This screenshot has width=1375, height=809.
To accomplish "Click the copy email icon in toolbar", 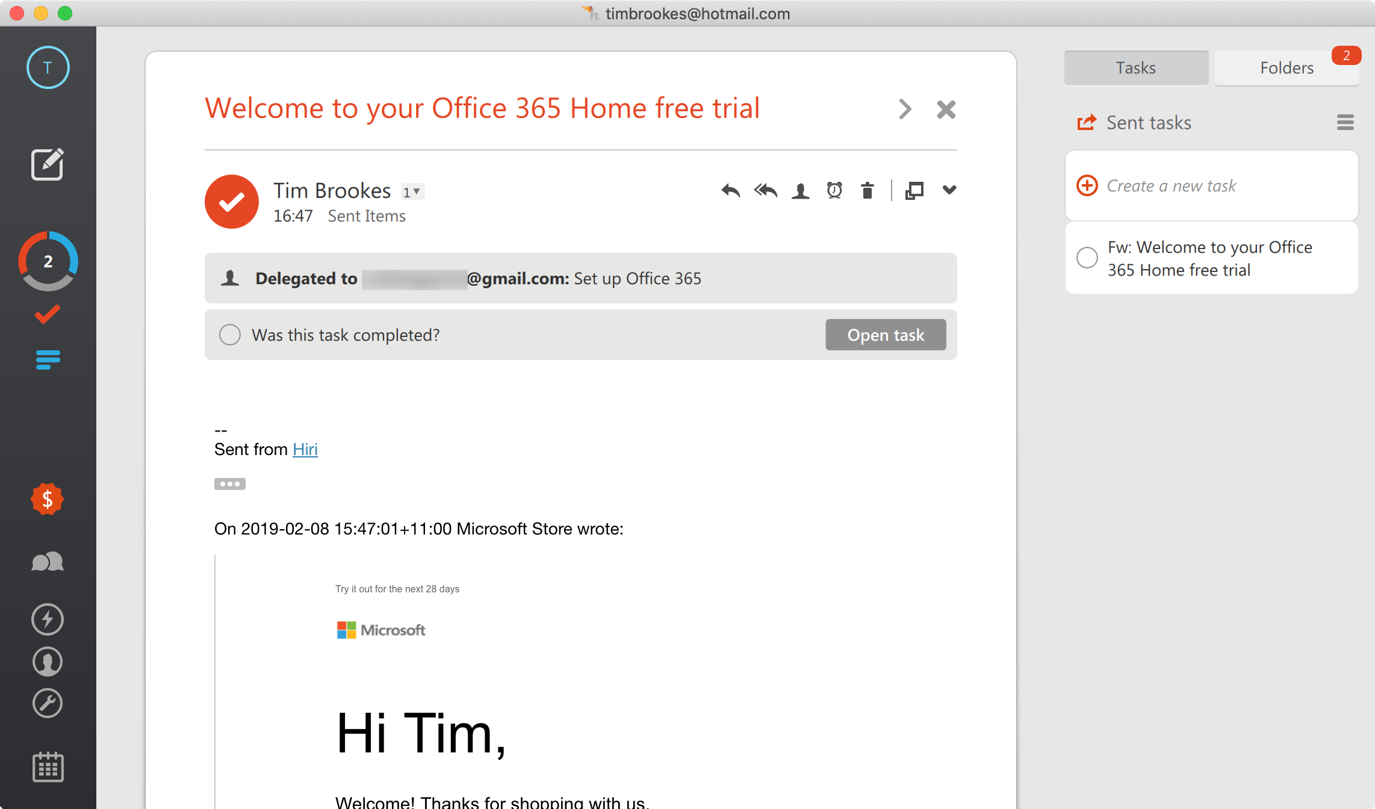I will (x=916, y=190).
